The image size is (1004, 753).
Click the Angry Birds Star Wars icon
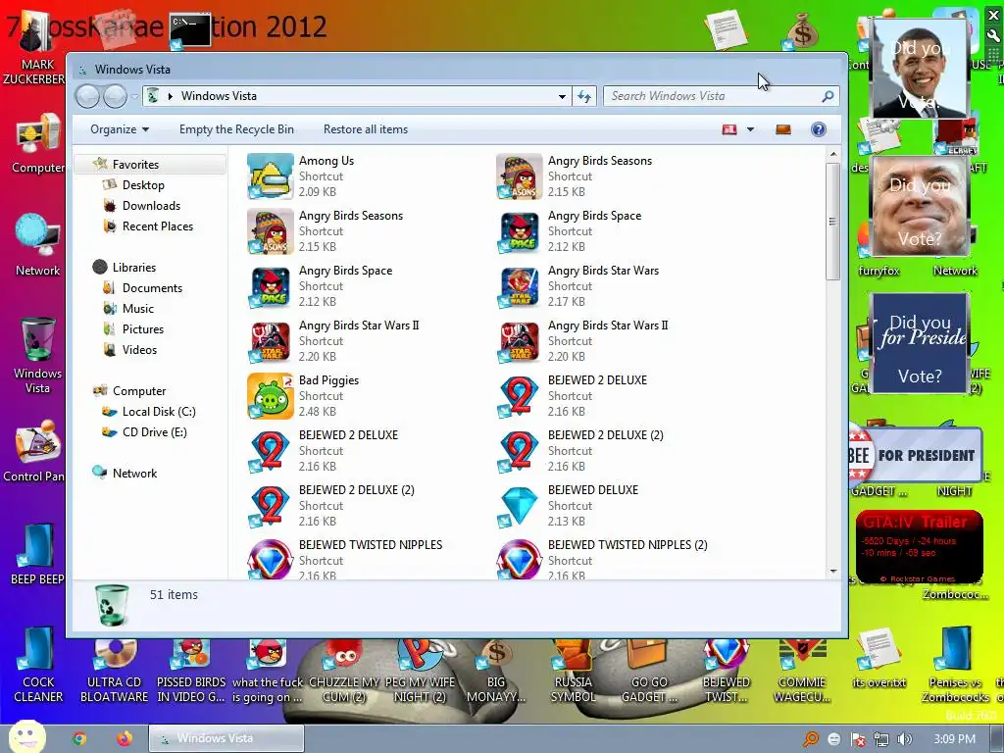(519, 286)
